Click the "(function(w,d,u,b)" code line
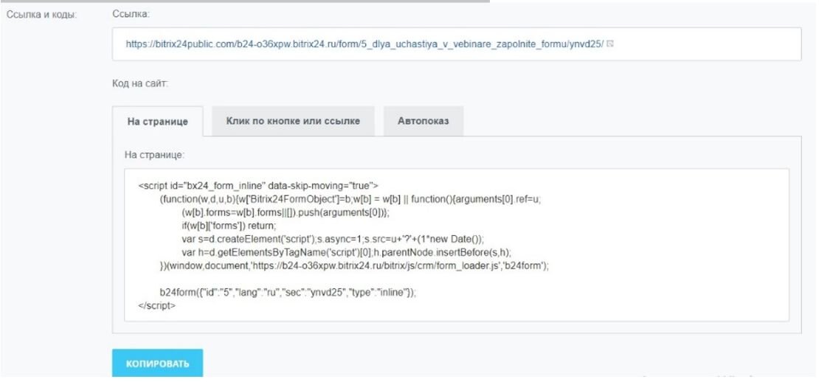This screenshot has width=819, height=382. point(350,200)
